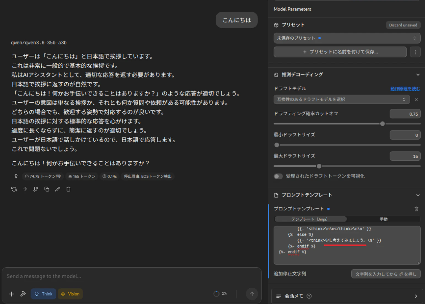This screenshot has height=304, width=425.
Task: Click the maximum draft size field showing 16
Action: click(x=405, y=156)
